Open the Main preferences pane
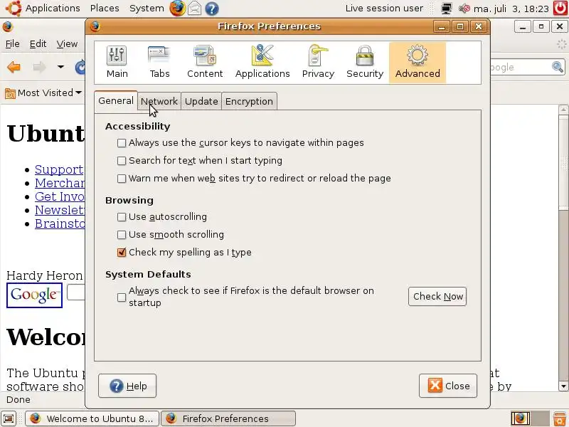569x427 pixels. [117, 63]
